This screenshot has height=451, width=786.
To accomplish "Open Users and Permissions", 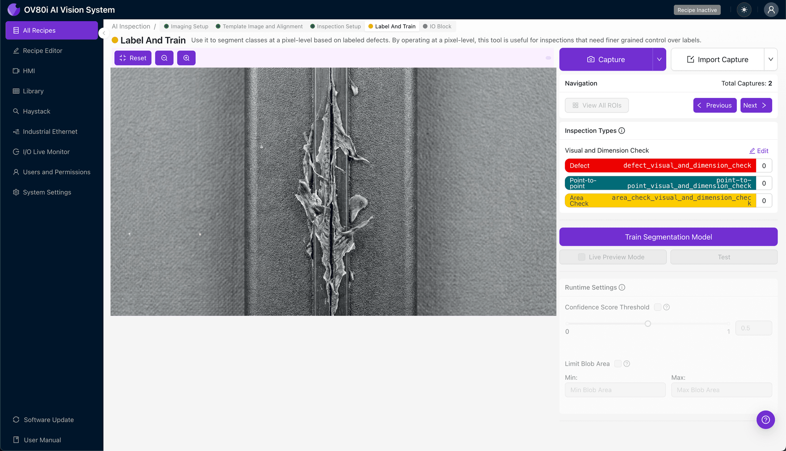I will coord(52,172).
